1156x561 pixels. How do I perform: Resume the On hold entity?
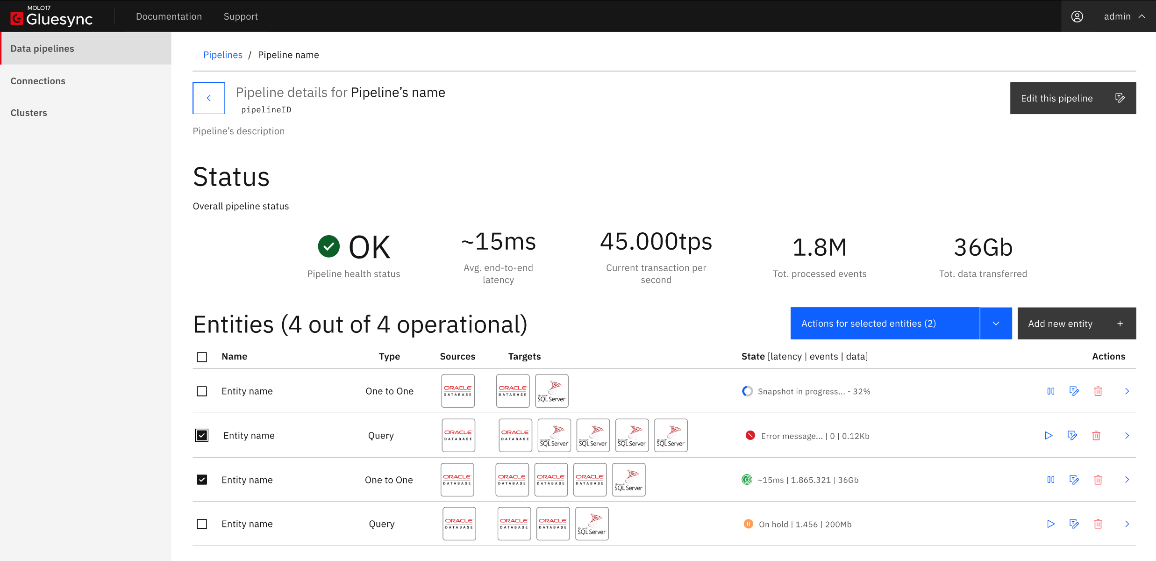click(x=1050, y=524)
